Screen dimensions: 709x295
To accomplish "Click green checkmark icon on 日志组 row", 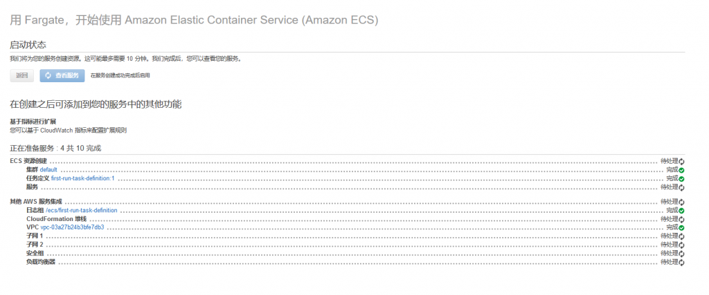I will point(681,211).
